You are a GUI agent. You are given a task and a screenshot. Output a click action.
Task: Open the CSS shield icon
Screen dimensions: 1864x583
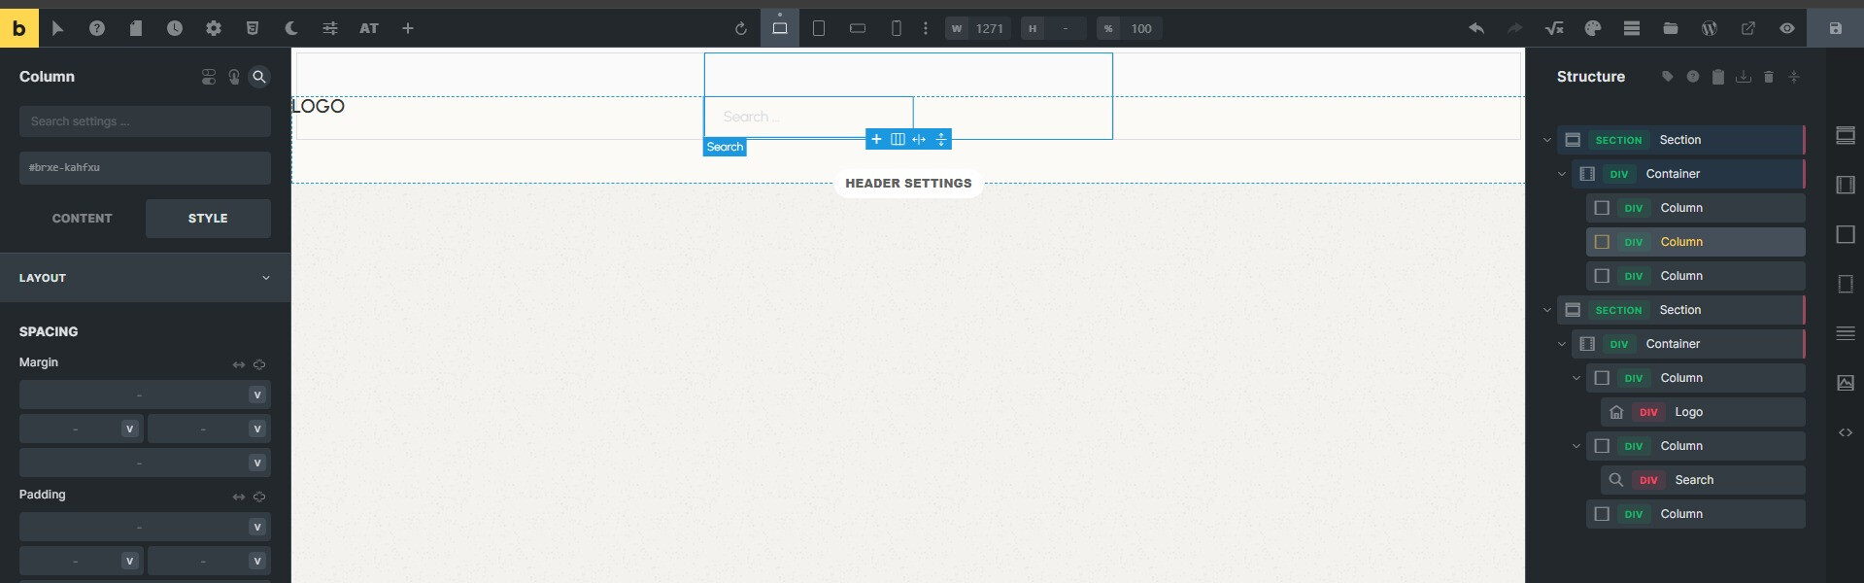(x=253, y=28)
